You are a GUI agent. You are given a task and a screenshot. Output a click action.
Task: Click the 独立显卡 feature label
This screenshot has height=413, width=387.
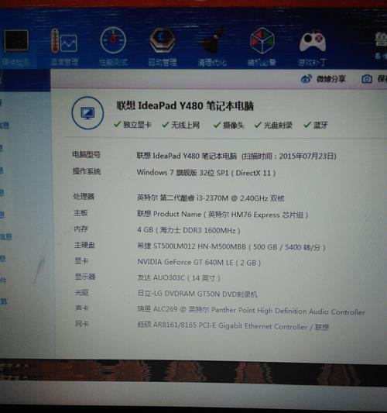[137, 125]
